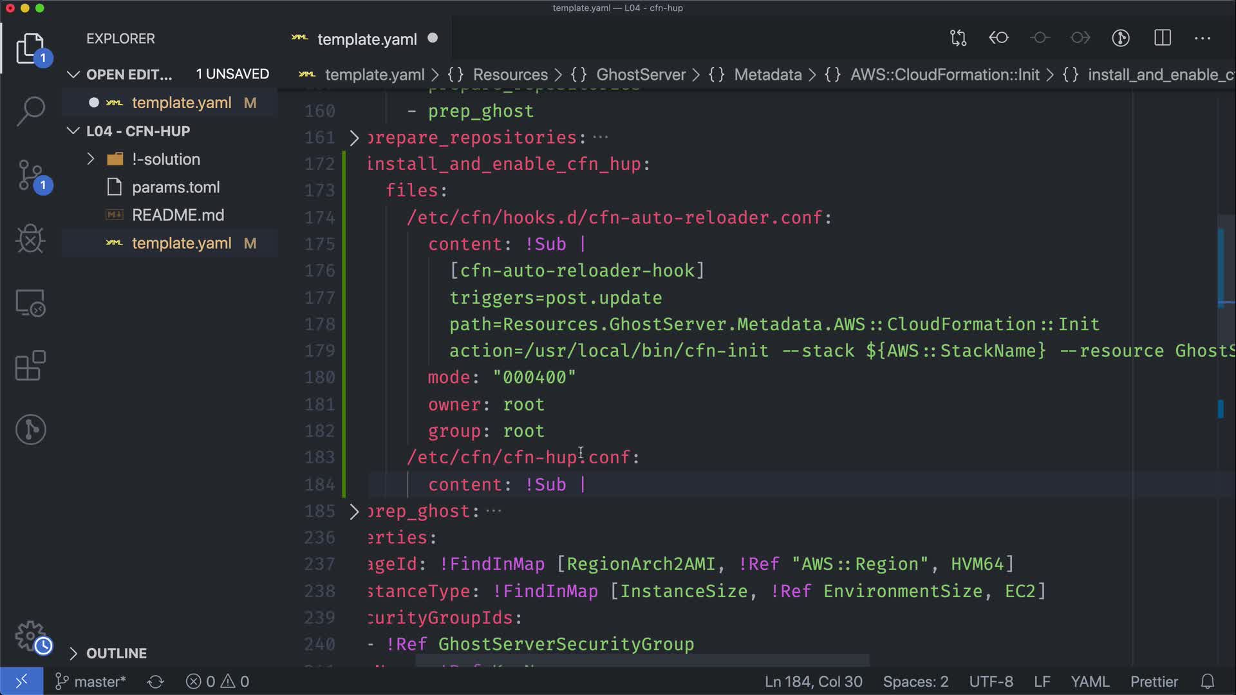Viewport: 1236px width, 695px height.
Task: Click Manage gear icon at bottom
Action: pos(30,636)
